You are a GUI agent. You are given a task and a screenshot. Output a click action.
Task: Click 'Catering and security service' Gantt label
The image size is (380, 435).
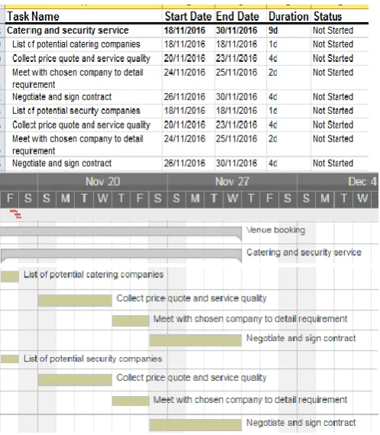coord(304,252)
